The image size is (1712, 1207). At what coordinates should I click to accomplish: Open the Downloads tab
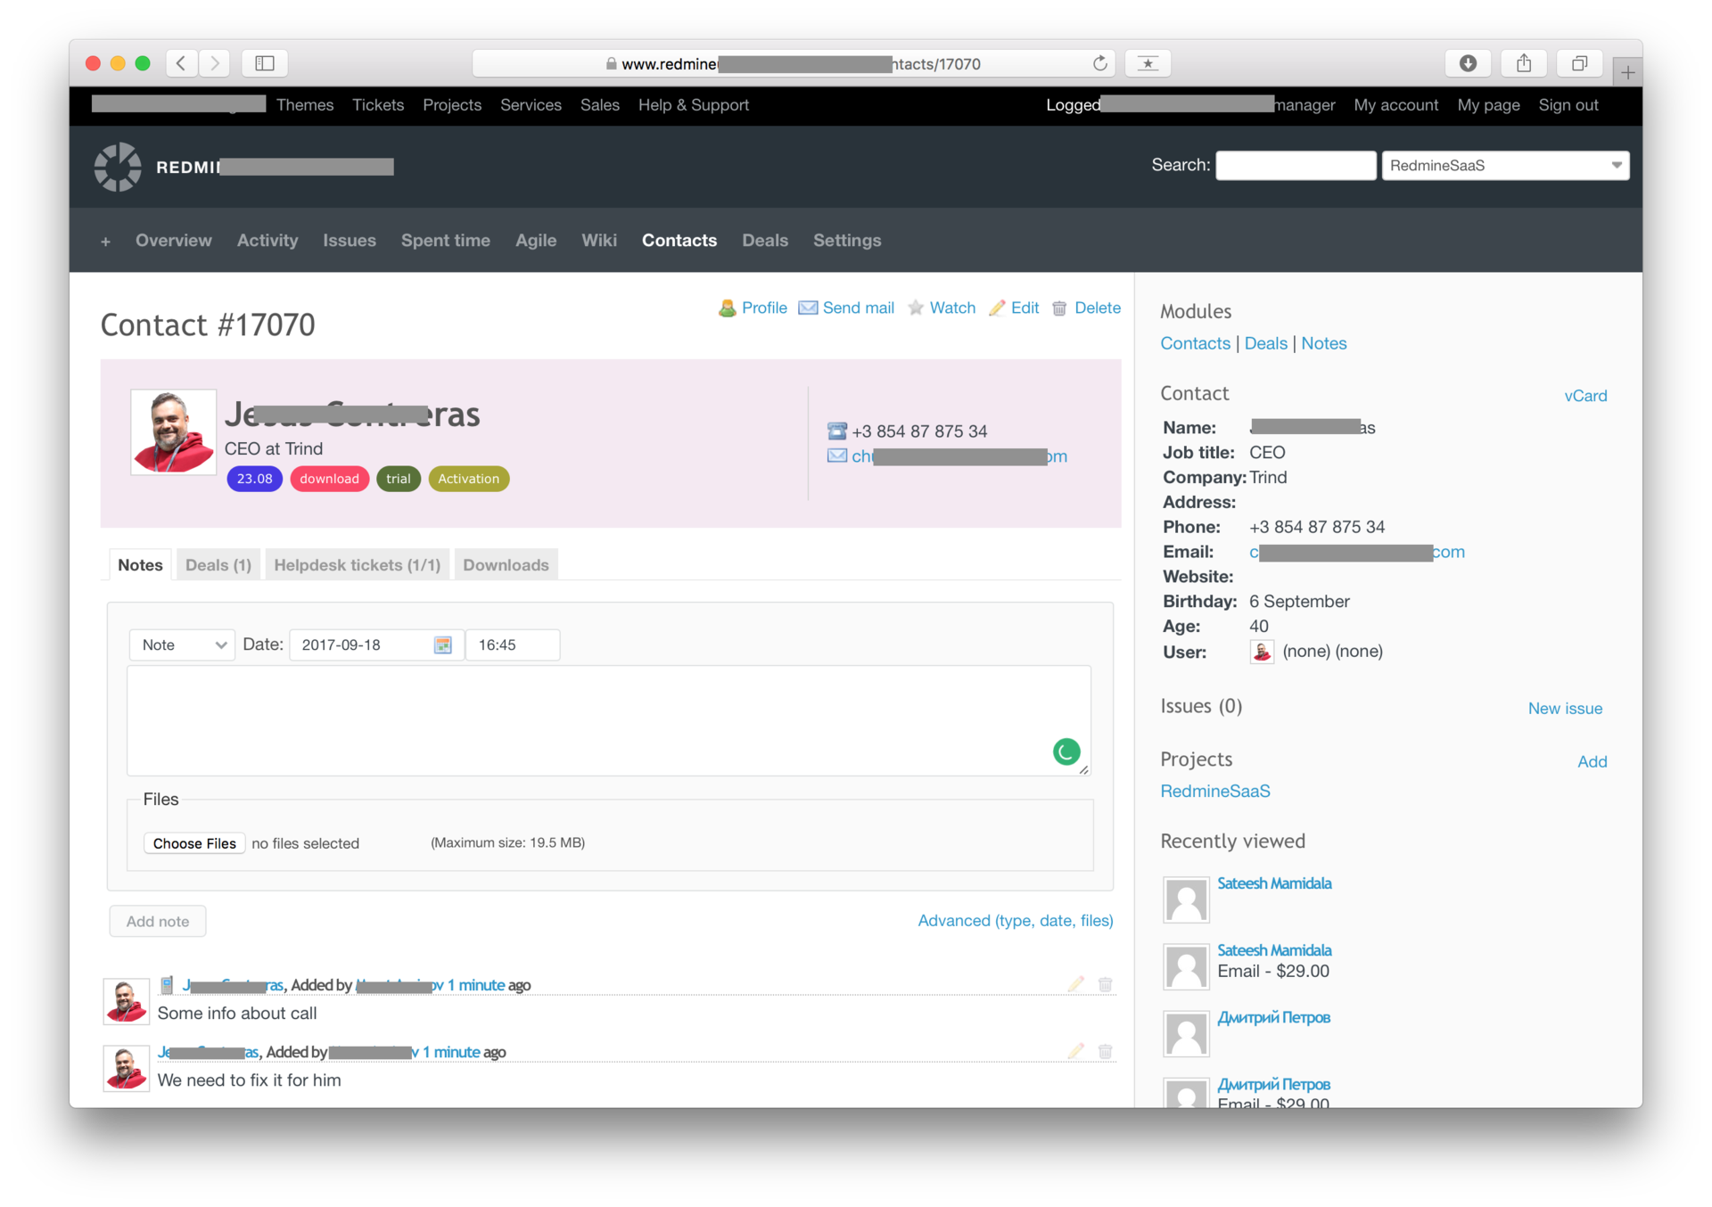pyautogui.click(x=507, y=564)
